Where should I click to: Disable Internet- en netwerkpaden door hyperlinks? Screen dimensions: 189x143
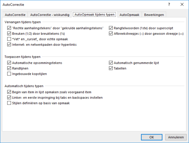tap(9, 45)
